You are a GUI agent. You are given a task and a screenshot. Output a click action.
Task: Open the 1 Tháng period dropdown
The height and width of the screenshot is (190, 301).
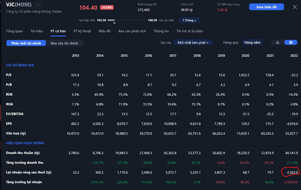[190, 20]
